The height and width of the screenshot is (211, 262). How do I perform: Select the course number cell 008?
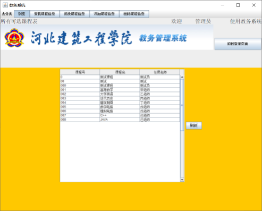pyautogui.click(x=80, y=120)
